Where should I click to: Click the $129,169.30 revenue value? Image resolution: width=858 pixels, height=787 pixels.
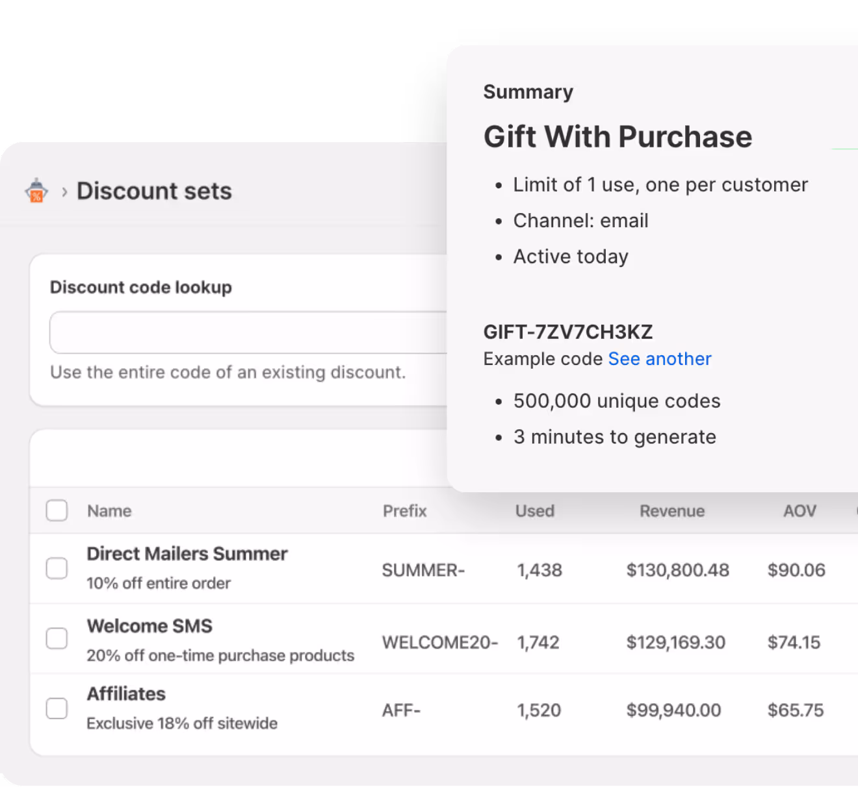point(676,642)
